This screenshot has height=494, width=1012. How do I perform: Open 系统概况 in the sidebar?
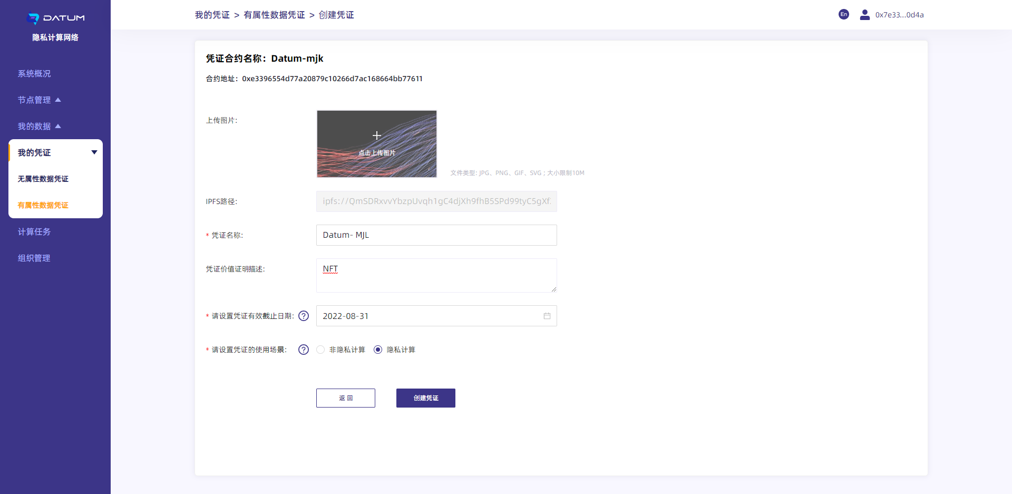[x=34, y=73]
